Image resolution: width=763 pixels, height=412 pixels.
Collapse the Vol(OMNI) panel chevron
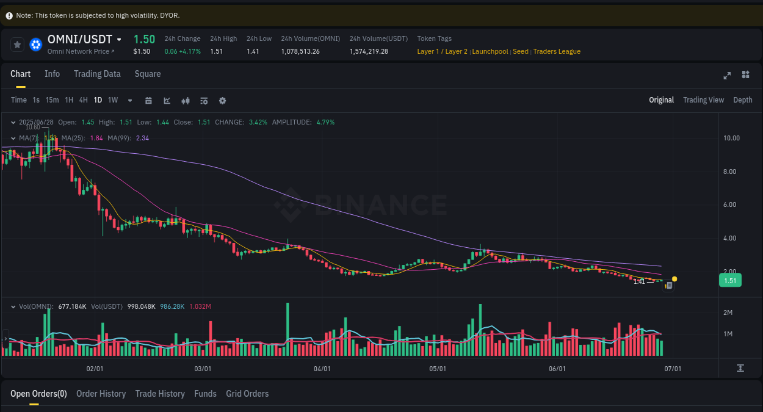[x=12, y=306]
